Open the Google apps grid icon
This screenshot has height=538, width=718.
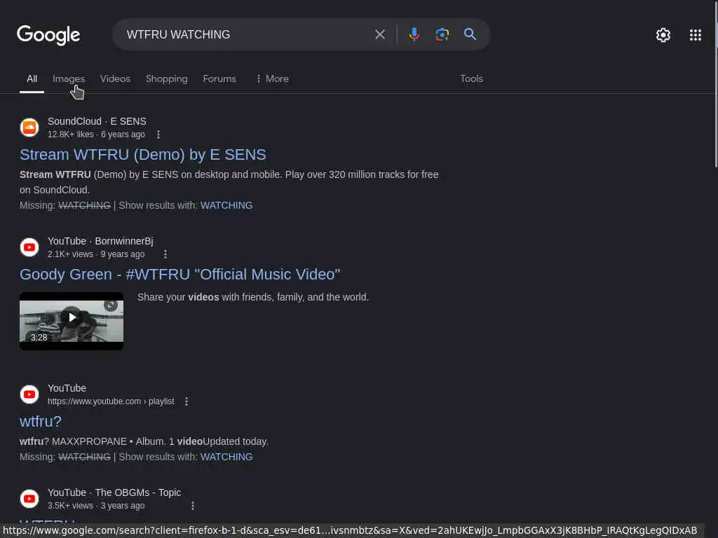pyautogui.click(x=695, y=35)
